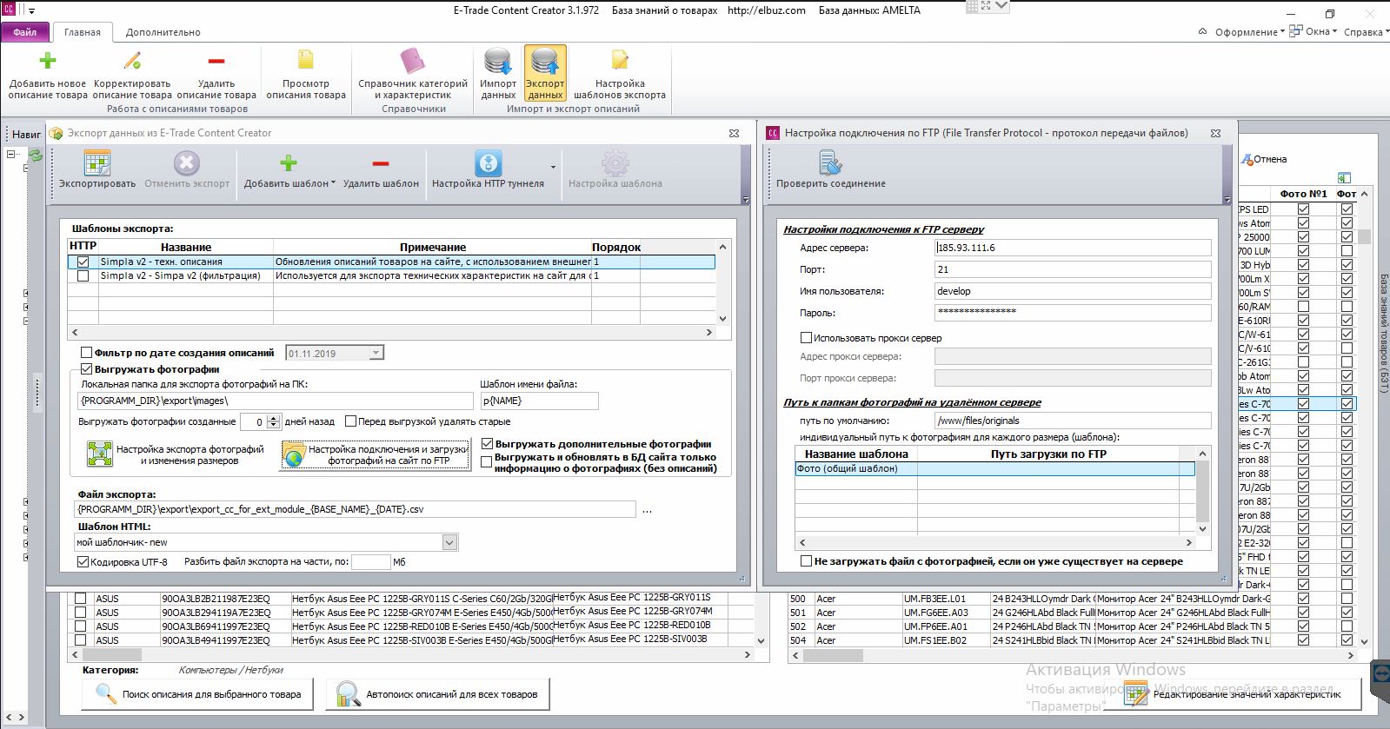Open 'Файл' menu

25,32
